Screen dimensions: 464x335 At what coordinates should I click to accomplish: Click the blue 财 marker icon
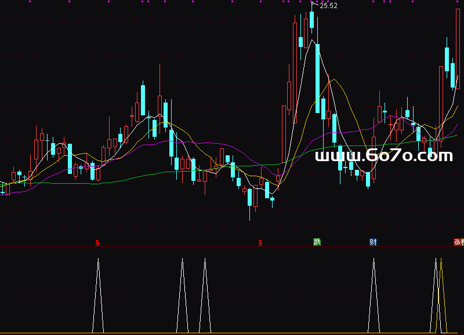click(x=373, y=242)
